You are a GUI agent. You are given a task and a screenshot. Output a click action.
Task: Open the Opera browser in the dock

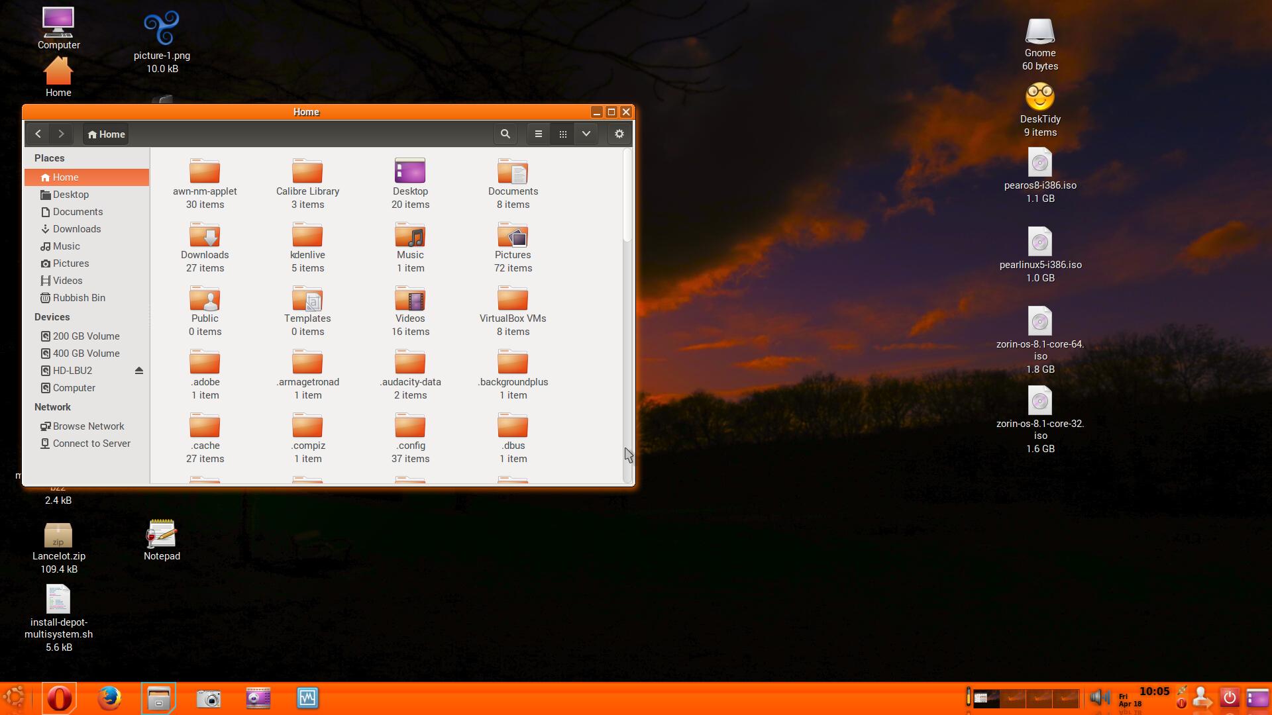(59, 698)
